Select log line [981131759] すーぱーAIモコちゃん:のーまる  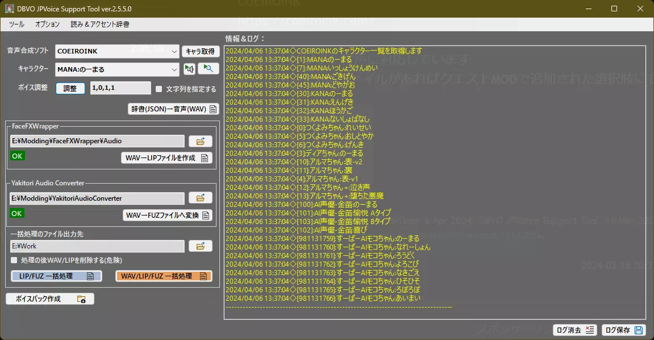pos(322,239)
